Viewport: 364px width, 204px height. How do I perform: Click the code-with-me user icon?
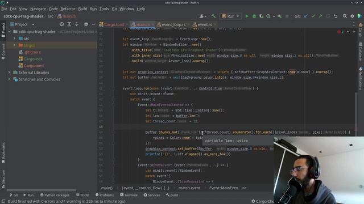point(202,16)
